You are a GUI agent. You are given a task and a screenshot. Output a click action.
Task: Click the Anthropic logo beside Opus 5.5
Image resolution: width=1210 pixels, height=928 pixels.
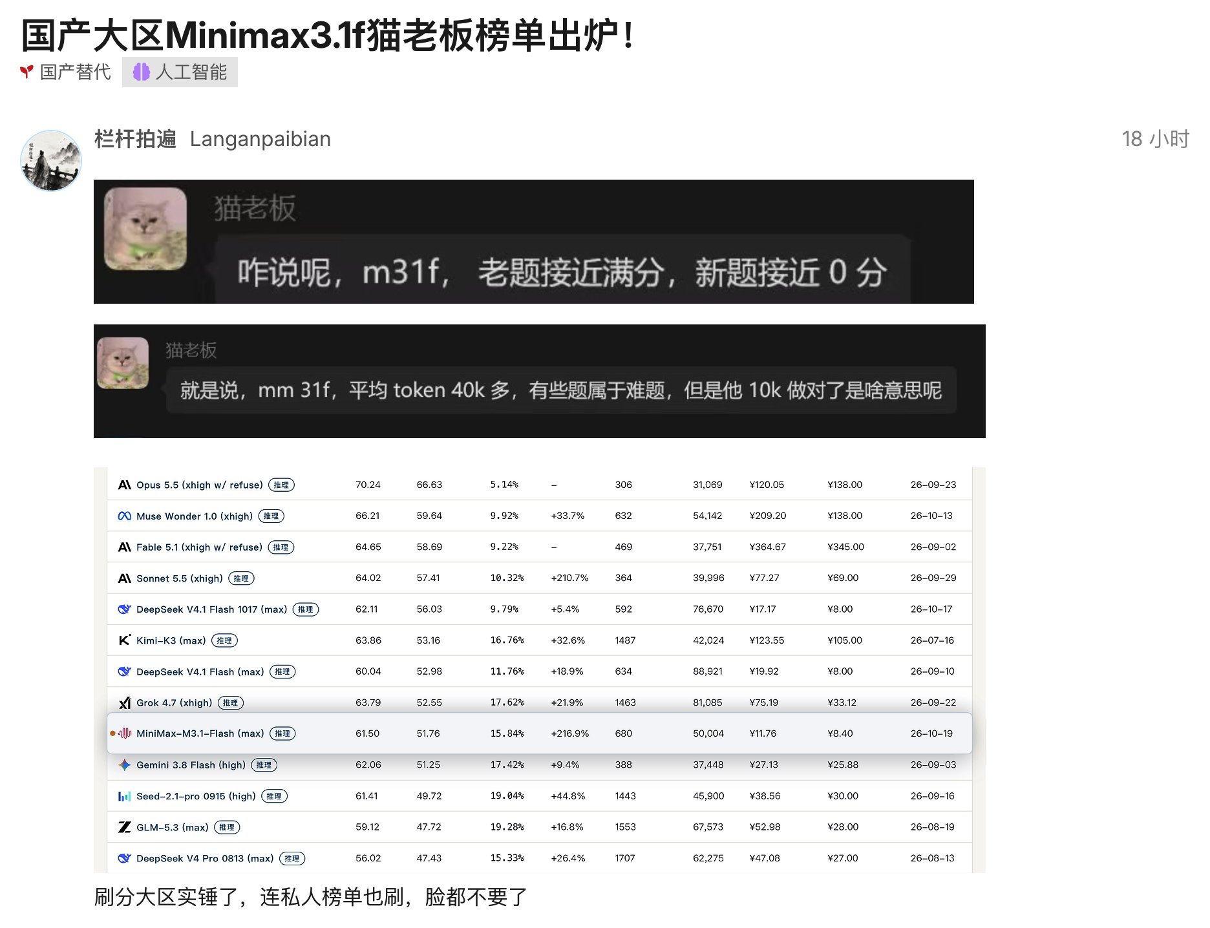[x=125, y=485]
